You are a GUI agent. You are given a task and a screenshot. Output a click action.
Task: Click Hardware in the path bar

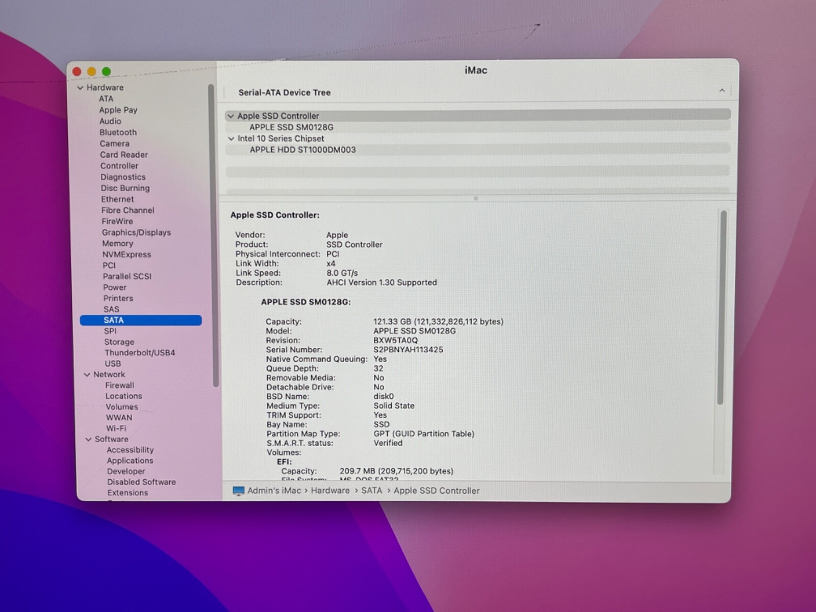[x=330, y=491]
